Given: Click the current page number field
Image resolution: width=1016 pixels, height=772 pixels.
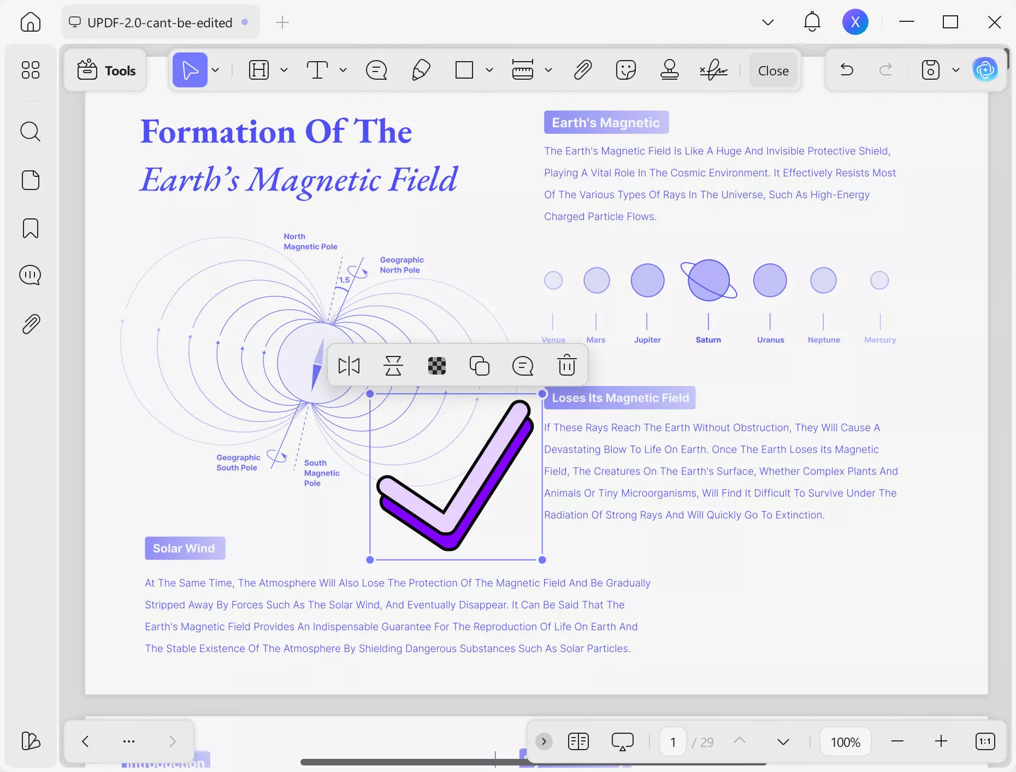Looking at the screenshot, I should pyautogui.click(x=673, y=741).
